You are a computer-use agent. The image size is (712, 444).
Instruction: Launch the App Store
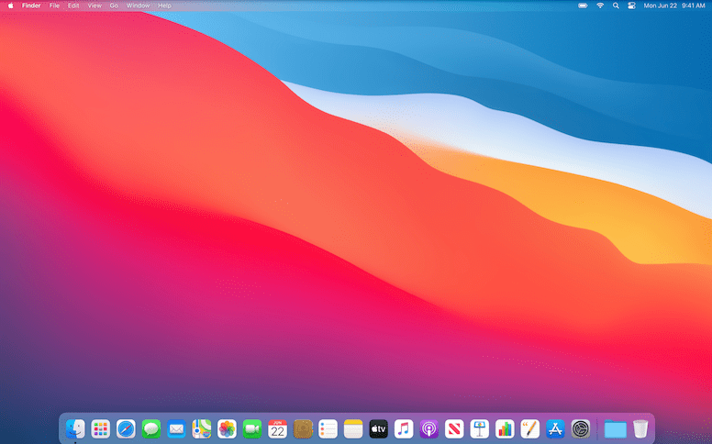(x=555, y=428)
